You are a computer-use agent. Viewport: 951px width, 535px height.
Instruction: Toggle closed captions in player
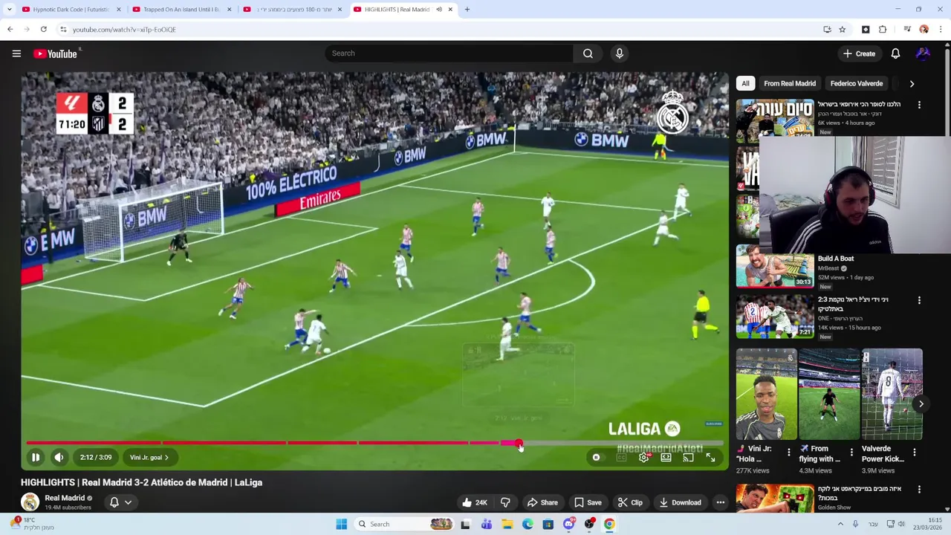pyautogui.click(x=621, y=458)
